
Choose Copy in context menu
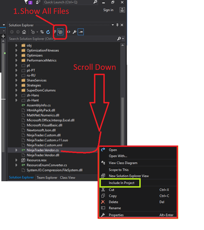[138, 196]
